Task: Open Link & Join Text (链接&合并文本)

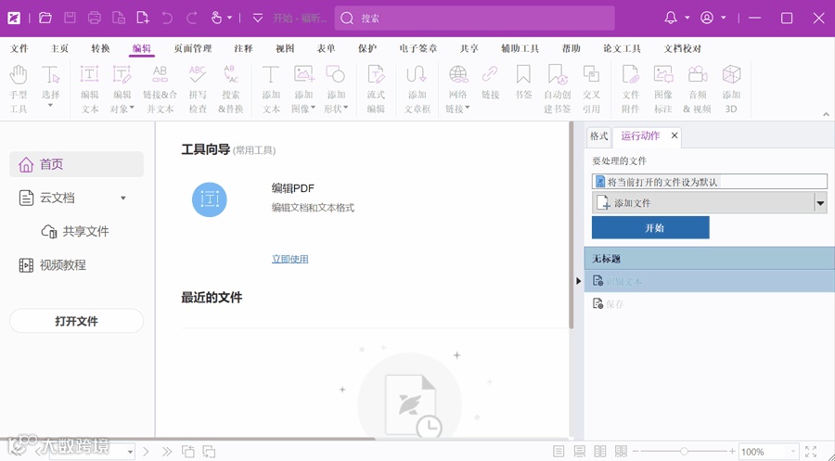Action: 160,89
